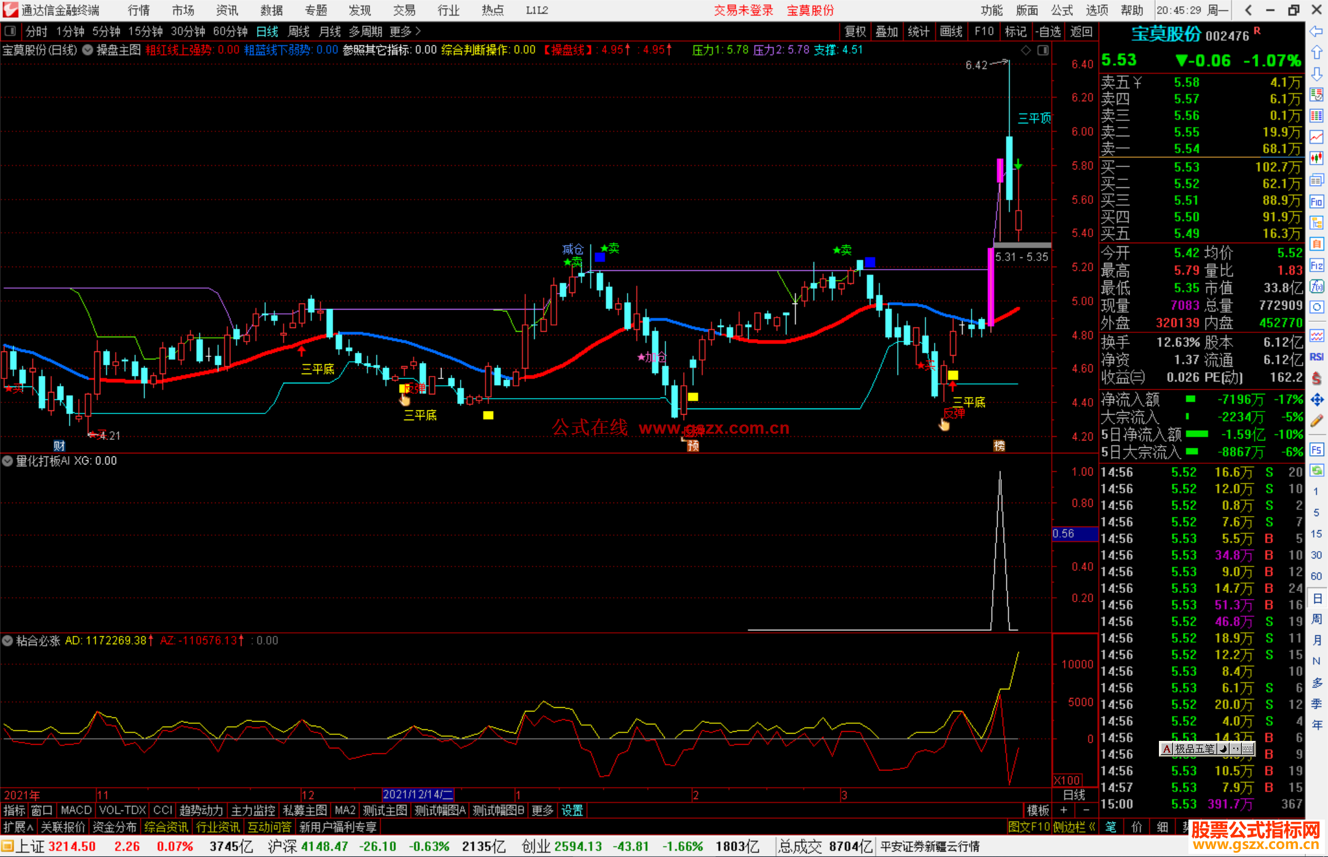The height and width of the screenshot is (857, 1328).
Task: Switch to 分时 intraday view
Action: (36, 31)
